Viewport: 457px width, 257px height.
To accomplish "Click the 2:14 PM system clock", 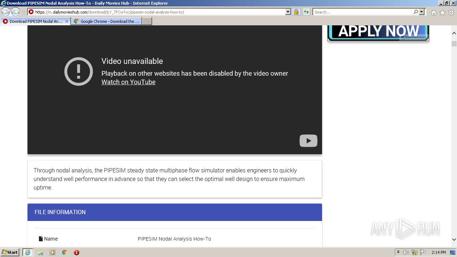I will pyautogui.click(x=438, y=252).
